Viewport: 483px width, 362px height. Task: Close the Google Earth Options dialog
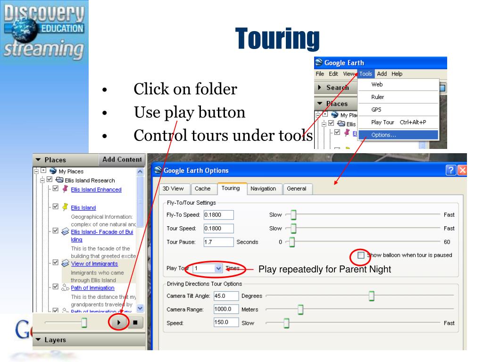tap(462, 170)
